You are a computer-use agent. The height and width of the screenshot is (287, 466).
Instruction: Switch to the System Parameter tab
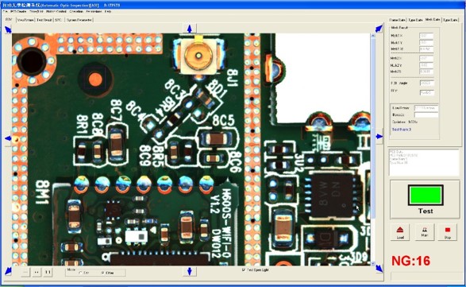79,20
